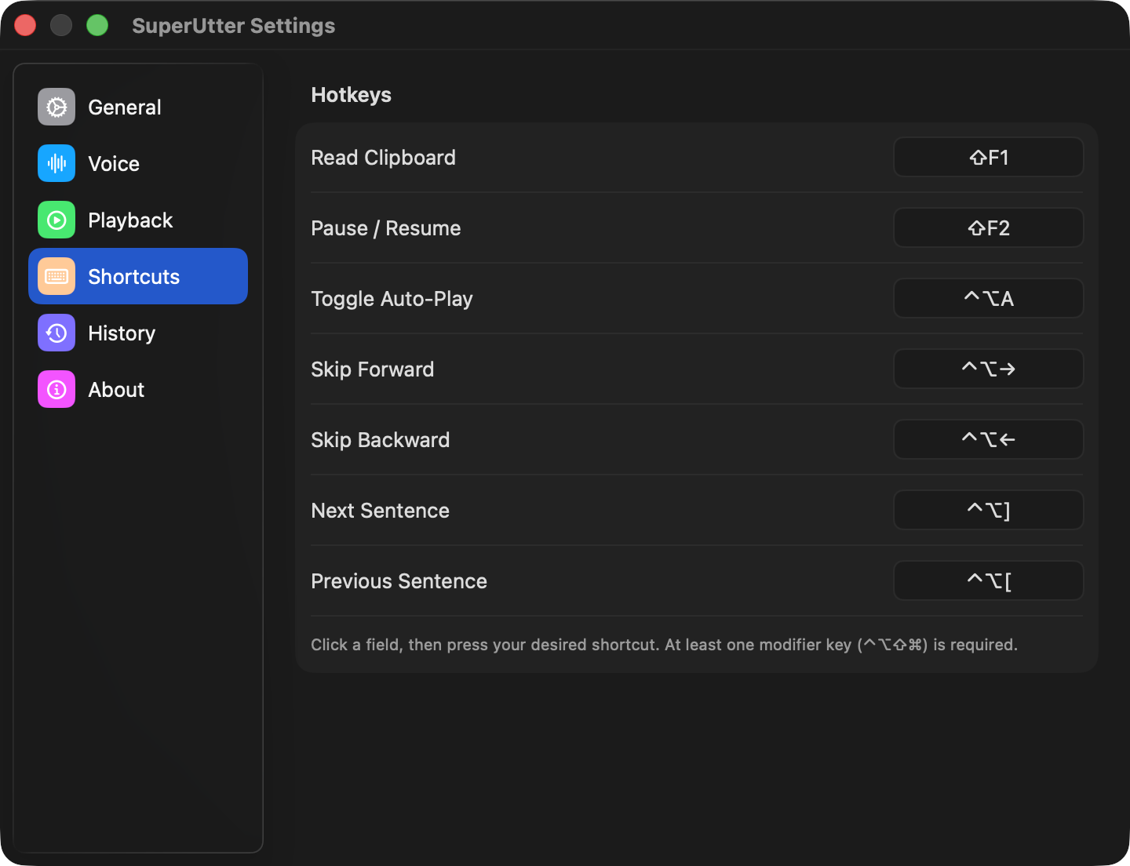This screenshot has width=1130, height=866.
Task: Click the Voice waveform icon
Action: point(56,163)
